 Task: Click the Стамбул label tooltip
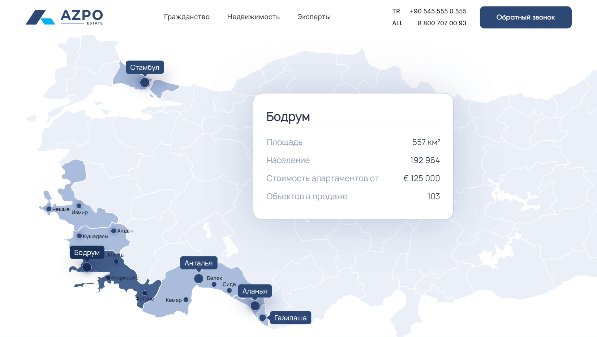(145, 68)
